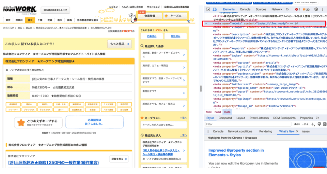The height and width of the screenshot is (174, 327).
Task: Open the Issues drawer tab
Action: pyautogui.click(x=306, y=131)
